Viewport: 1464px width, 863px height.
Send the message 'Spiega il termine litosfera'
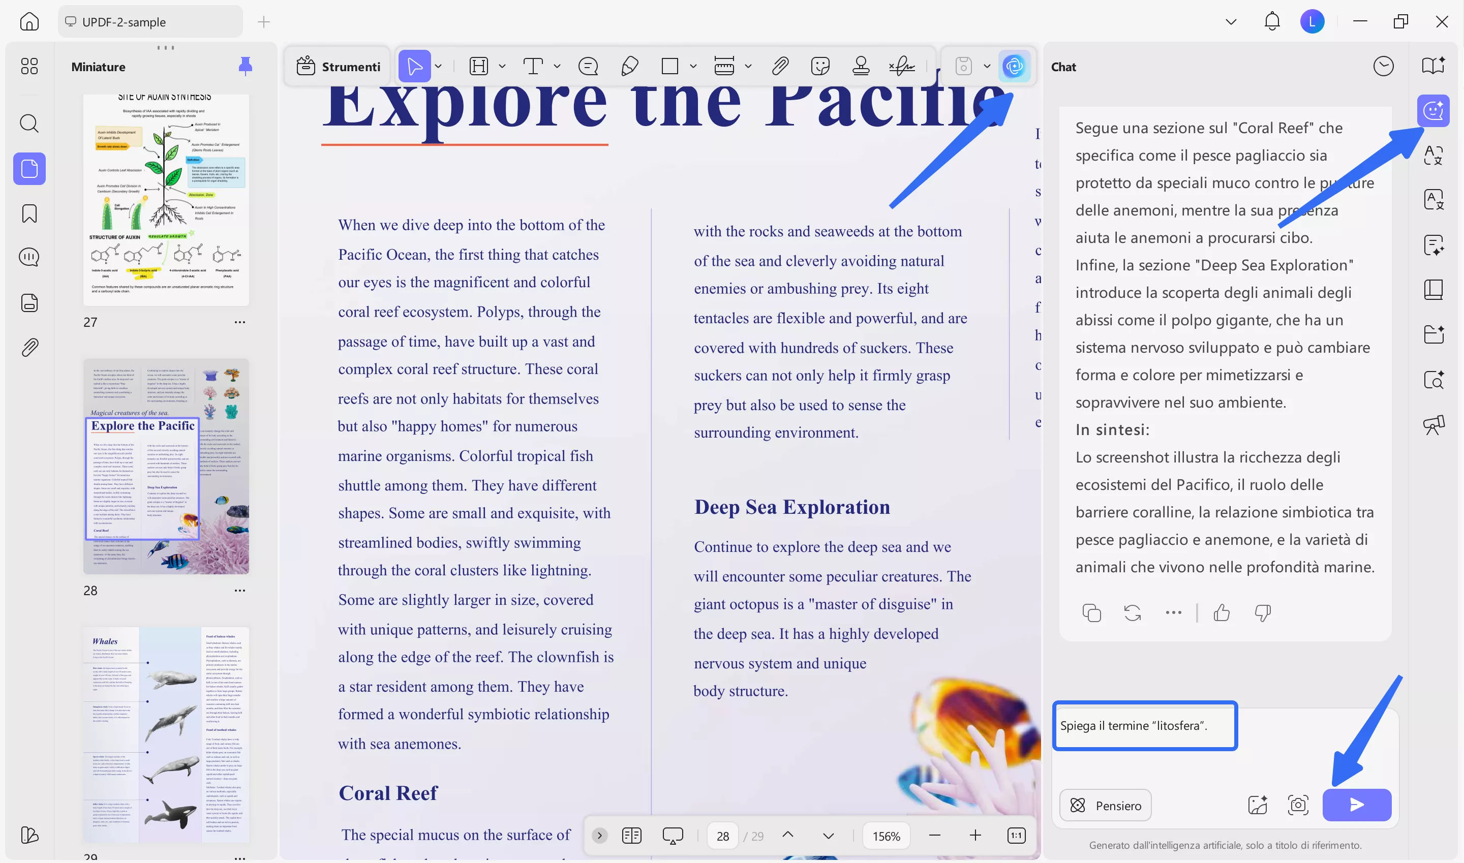pos(1356,805)
